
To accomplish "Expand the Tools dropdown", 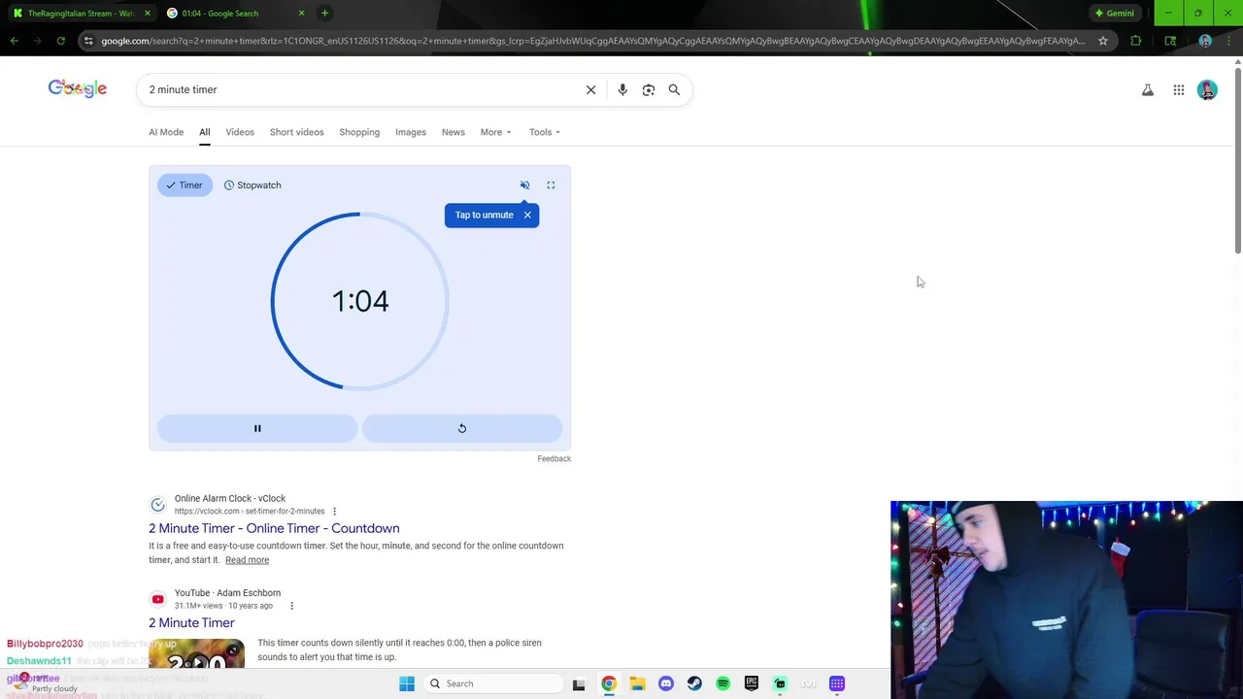I will click(x=545, y=132).
